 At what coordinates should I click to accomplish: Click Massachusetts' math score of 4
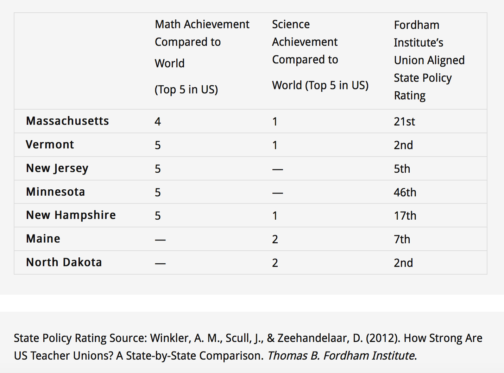coord(158,122)
